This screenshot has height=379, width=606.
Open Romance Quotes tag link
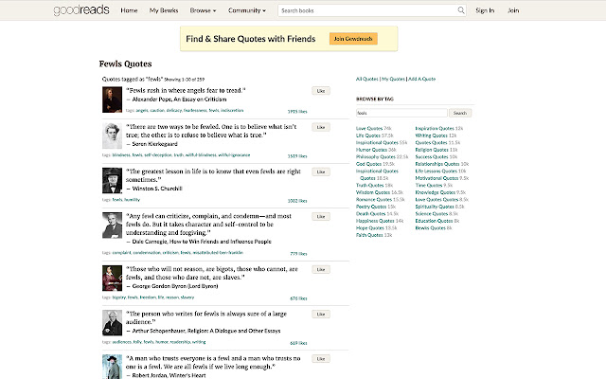point(374,200)
